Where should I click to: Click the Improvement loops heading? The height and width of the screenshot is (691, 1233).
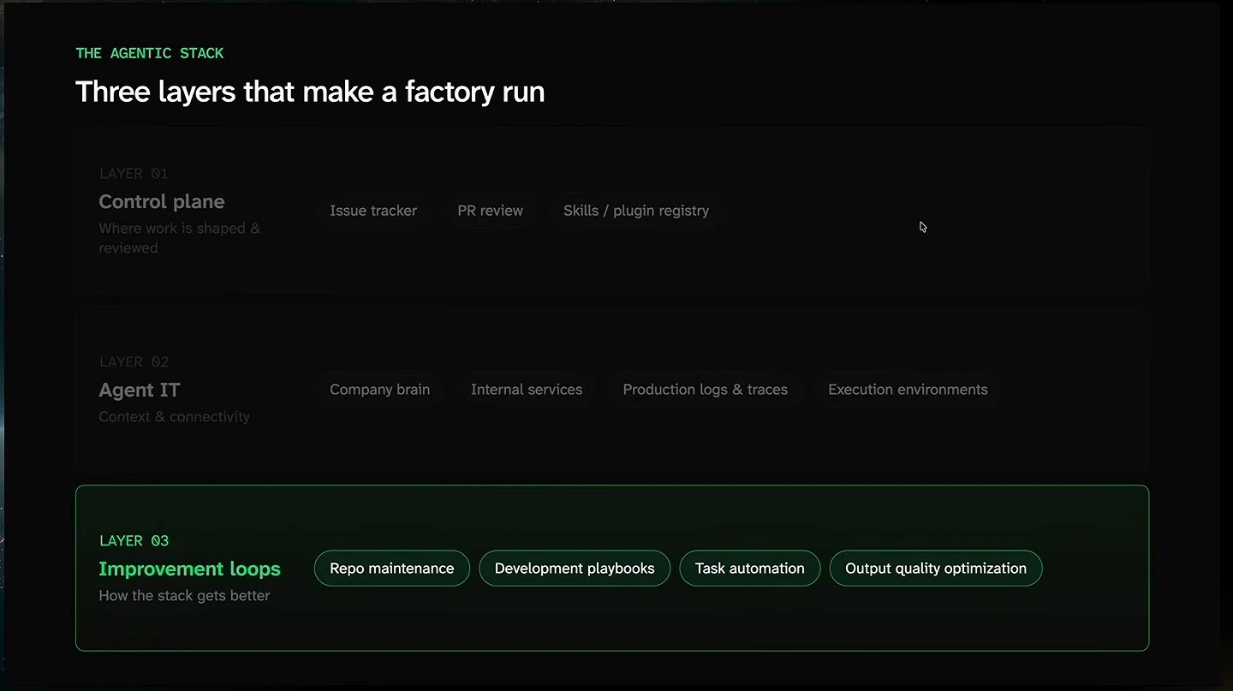190,569
